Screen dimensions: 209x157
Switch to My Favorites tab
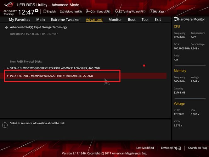point(20,20)
